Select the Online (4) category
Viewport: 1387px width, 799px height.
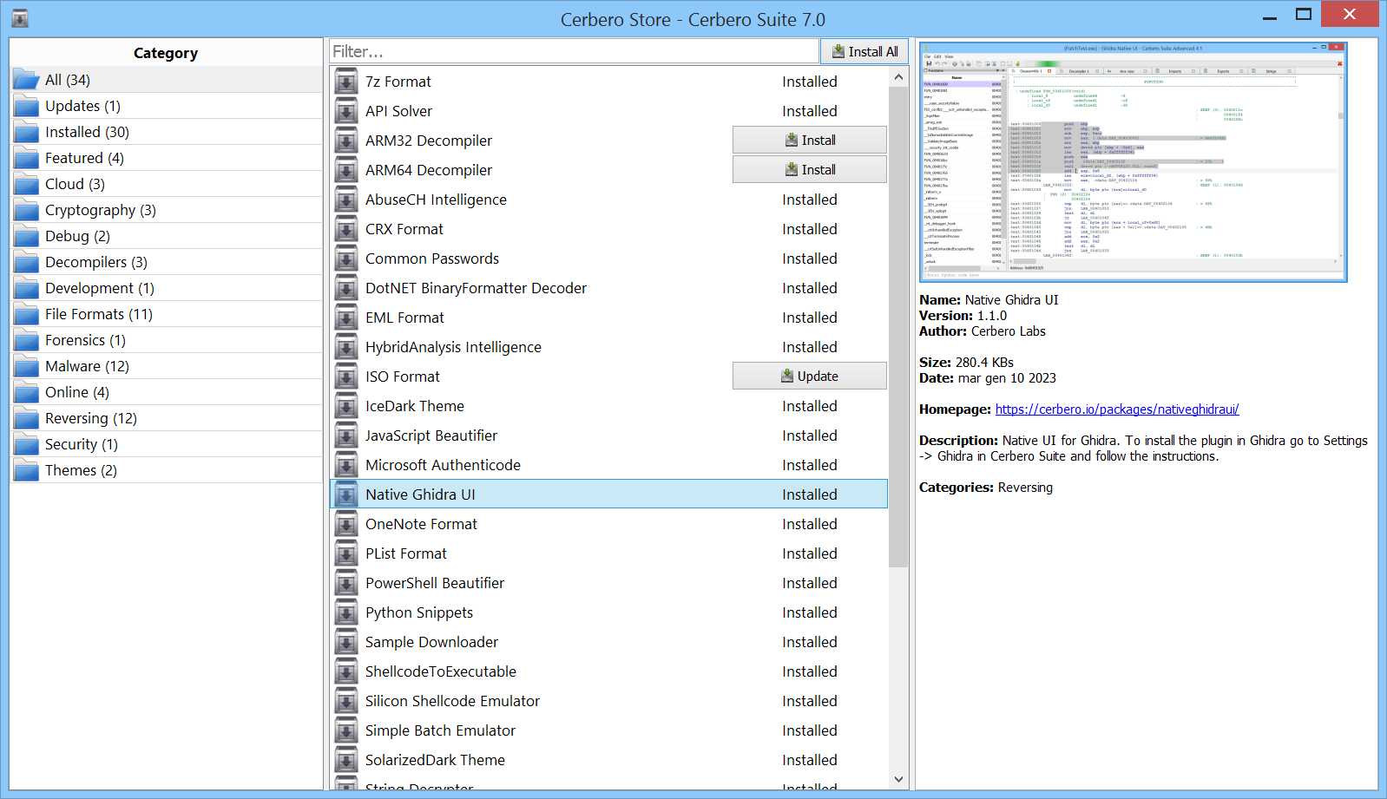[x=166, y=392]
